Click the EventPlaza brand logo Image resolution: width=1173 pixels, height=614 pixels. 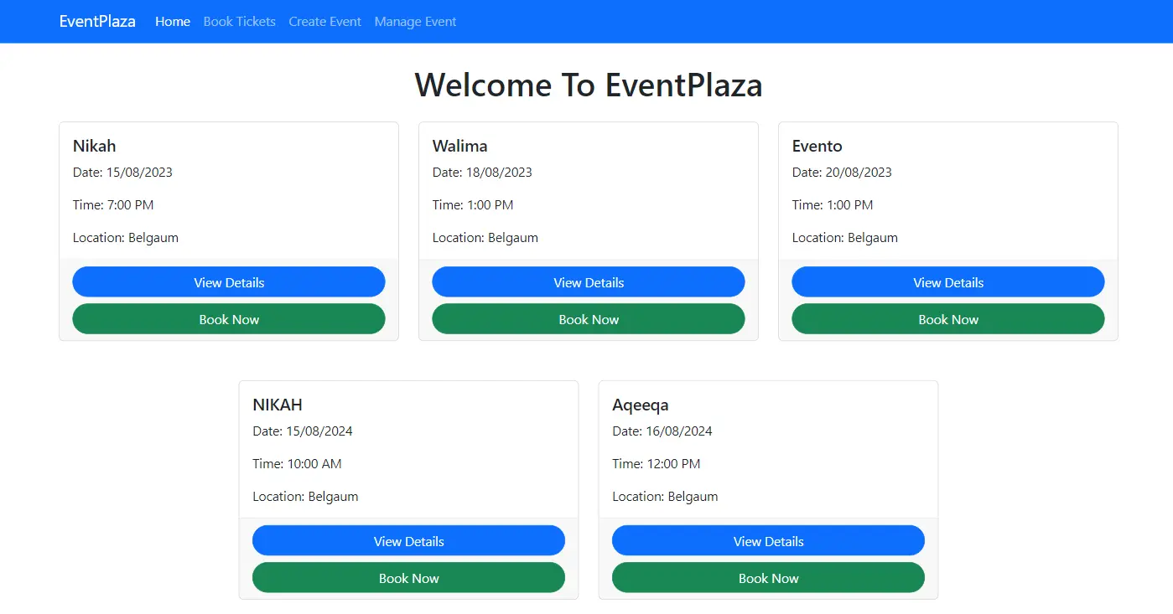(97, 22)
